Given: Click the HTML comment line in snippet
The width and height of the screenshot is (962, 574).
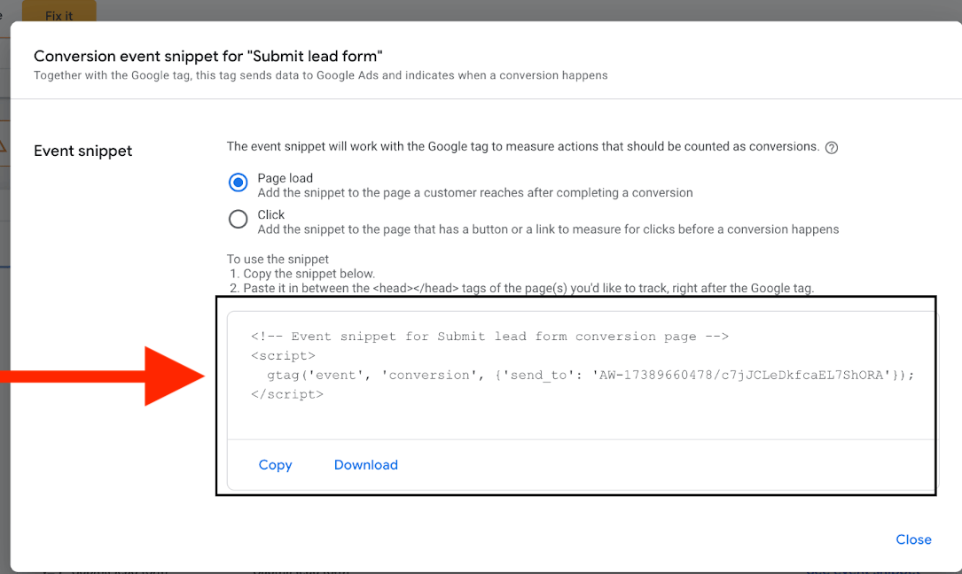Looking at the screenshot, I should coord(489,336).
